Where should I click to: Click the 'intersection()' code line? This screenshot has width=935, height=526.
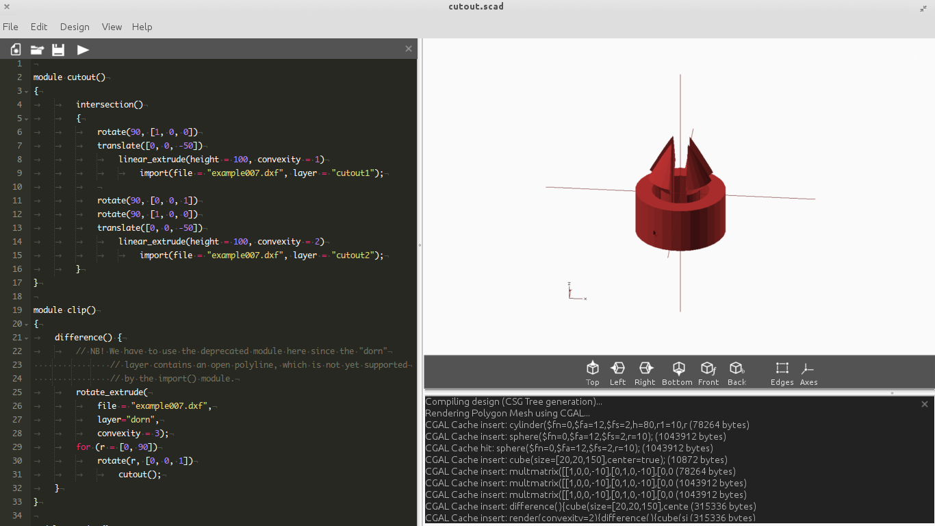[110, 105]
